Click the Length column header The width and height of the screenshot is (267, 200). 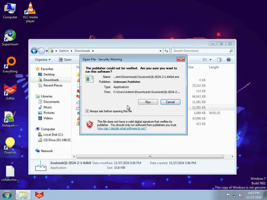pyautogui.click(x=214, y=67)
